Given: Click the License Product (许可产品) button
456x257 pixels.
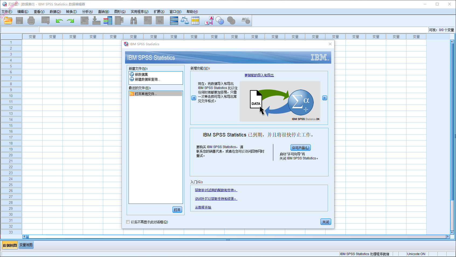Looking at the screenshot, I should click(x=300, y=148).
